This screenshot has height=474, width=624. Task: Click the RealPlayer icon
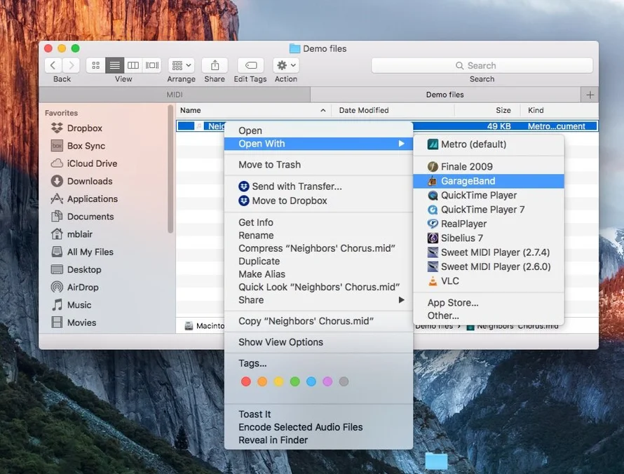click(433, 224)
